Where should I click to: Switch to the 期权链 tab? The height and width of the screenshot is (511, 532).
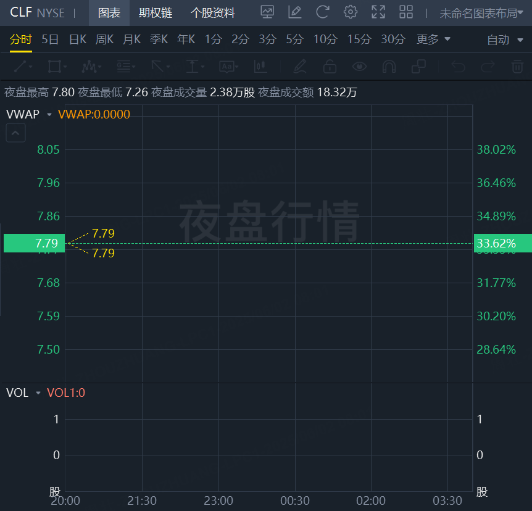[156, 13]
